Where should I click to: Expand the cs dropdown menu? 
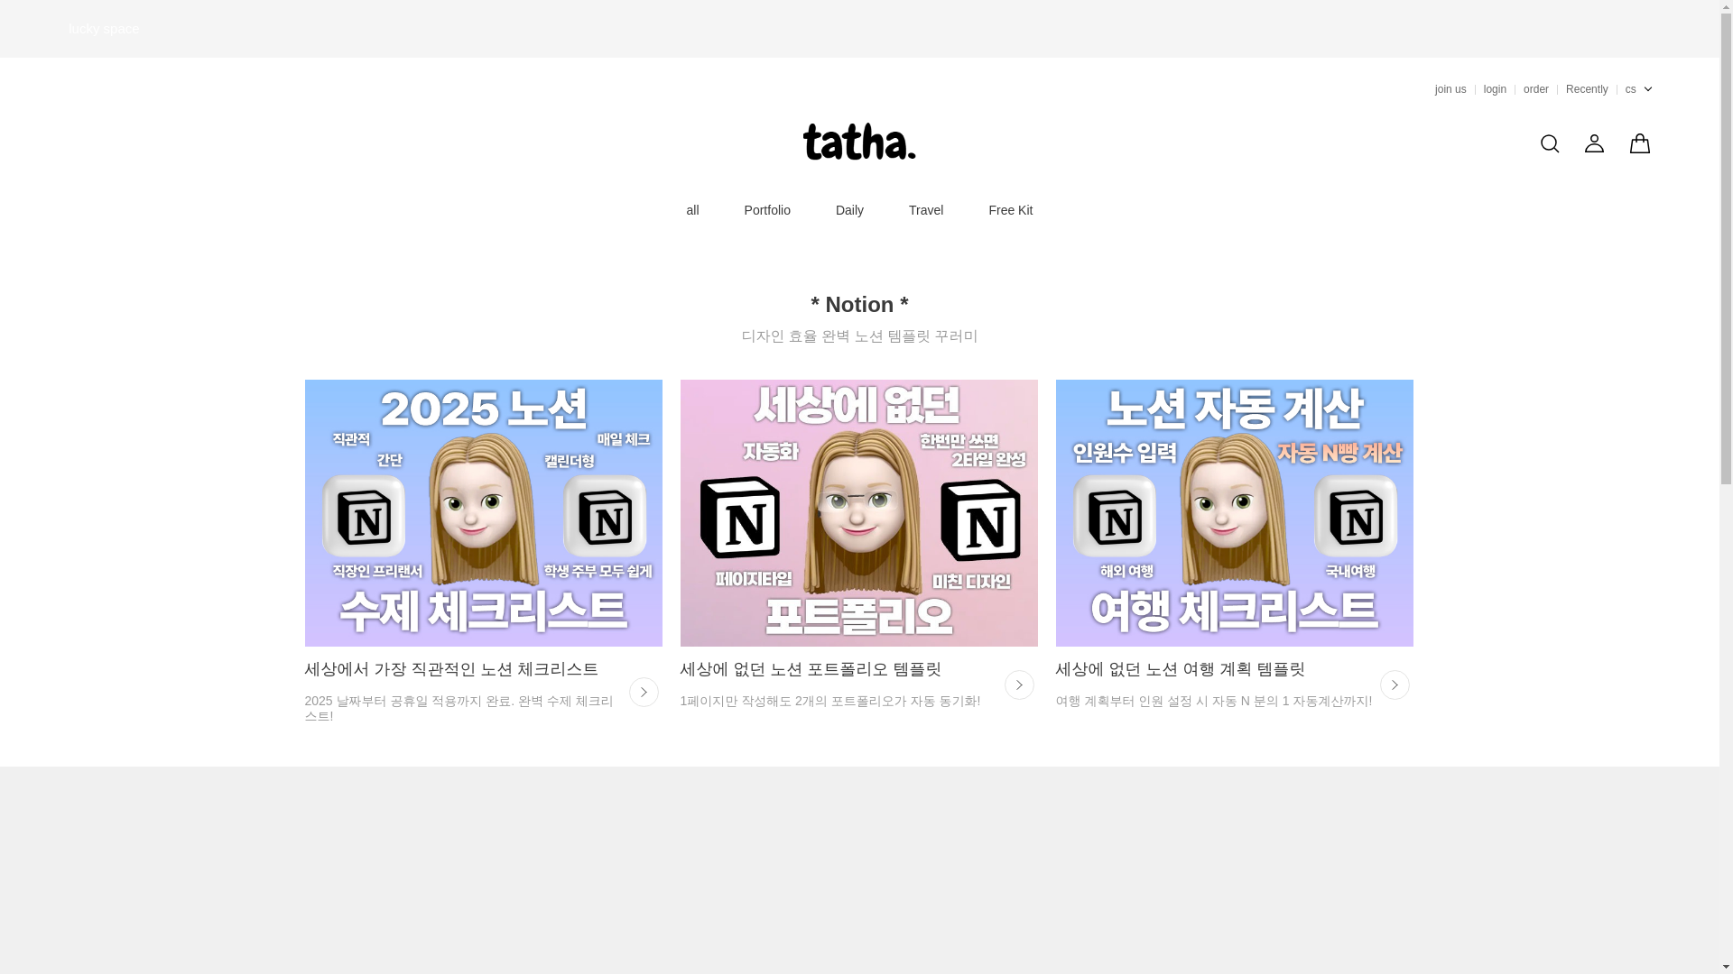tap(1638, 89)
